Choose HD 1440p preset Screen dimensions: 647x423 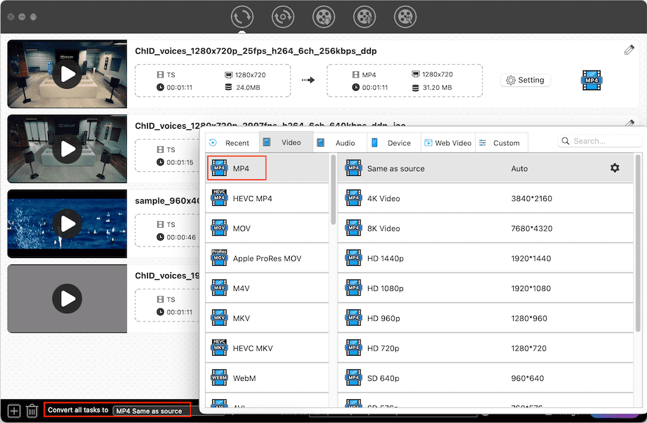pos(485,258)
